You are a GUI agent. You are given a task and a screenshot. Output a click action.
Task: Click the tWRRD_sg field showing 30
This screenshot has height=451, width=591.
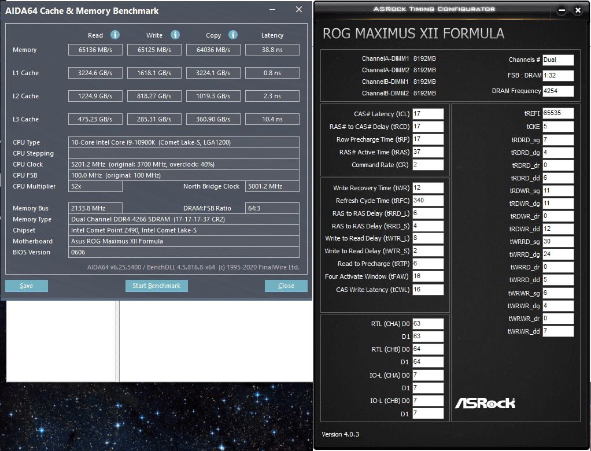click(558, 242)
